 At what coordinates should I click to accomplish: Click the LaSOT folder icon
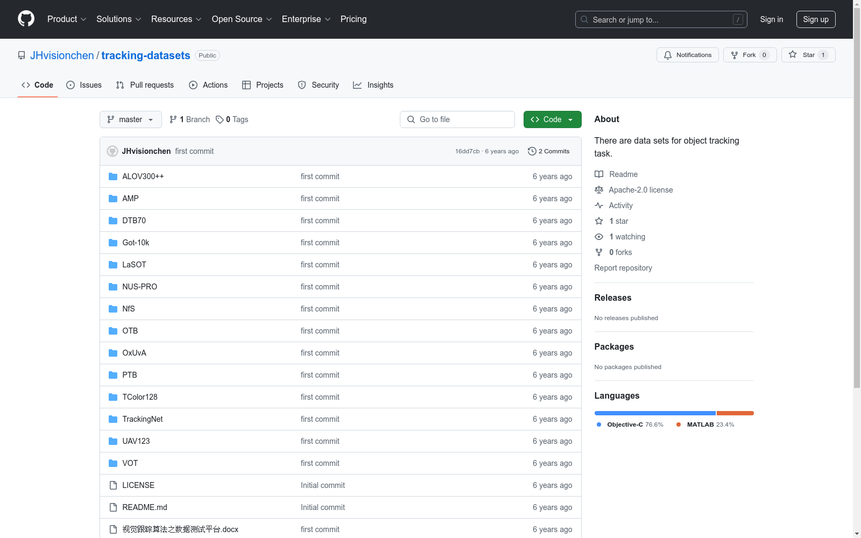113,265
